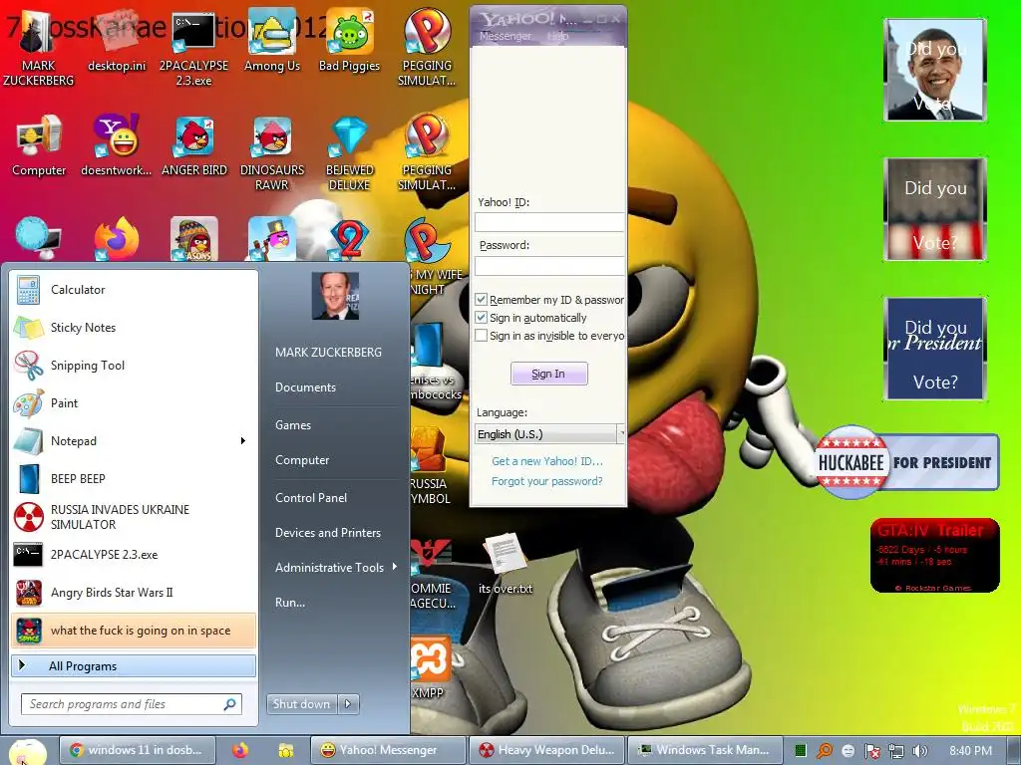
Task: Open Calculator from the Start menu
Action: coord(134,290)
